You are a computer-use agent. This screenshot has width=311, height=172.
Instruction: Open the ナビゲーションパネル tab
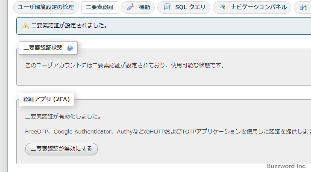252,7
